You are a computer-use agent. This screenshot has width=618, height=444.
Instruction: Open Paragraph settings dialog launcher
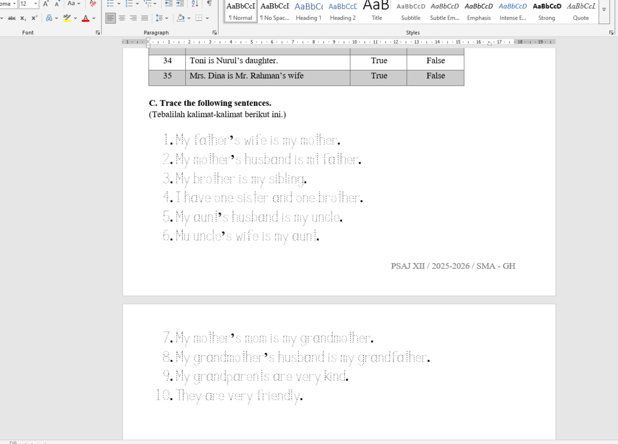(214, 33)
